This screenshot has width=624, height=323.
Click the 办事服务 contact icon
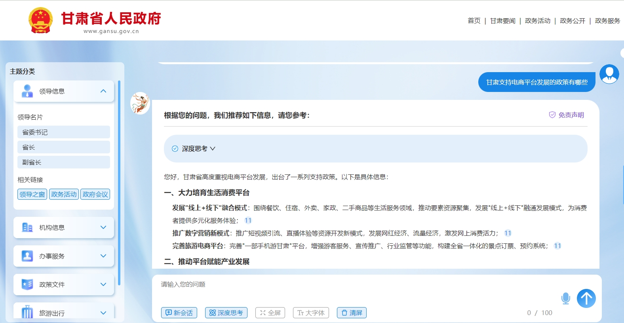click(27, 256)
